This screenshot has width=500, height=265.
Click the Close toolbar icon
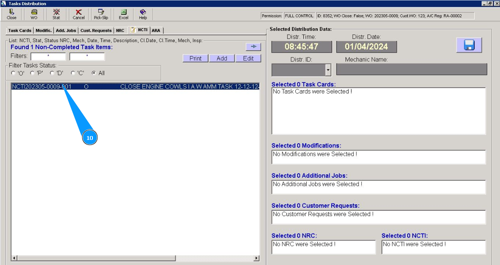(x=11, y=14)
